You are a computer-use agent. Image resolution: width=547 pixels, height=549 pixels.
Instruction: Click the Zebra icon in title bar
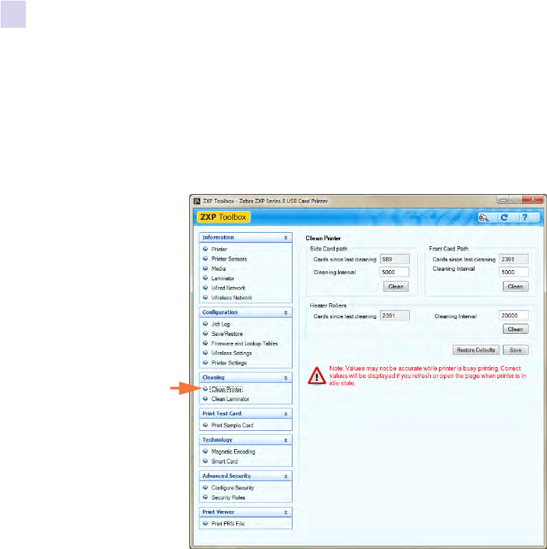pos(197,202)
